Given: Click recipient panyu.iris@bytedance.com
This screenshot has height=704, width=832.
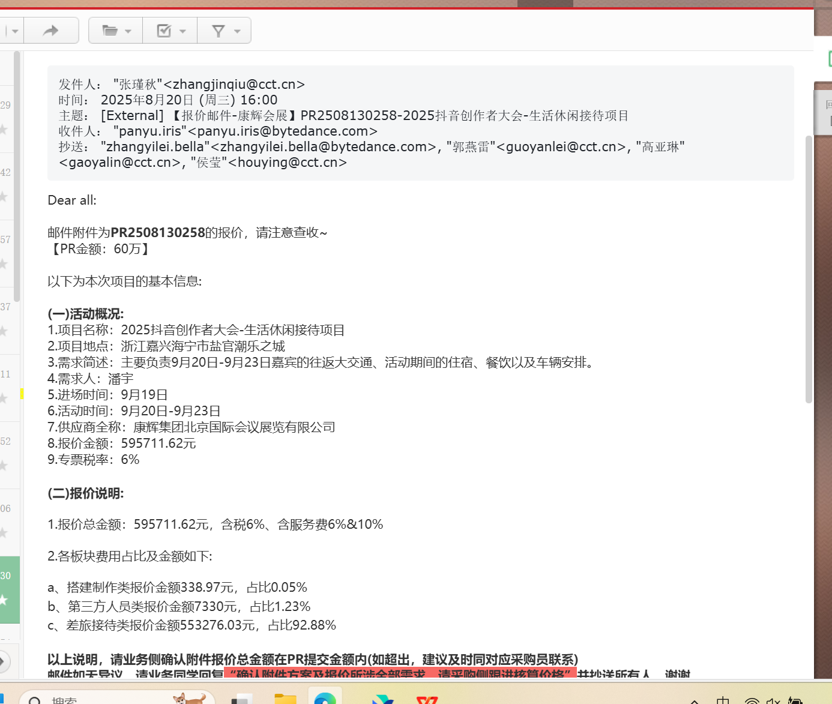Looking at the screenshot, I should click(x=282, y=131).
